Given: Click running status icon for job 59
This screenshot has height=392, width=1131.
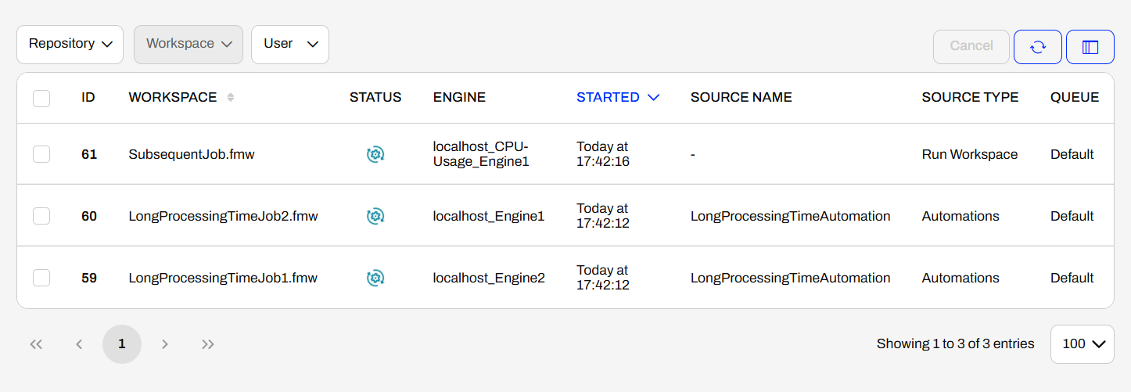Looking at the screenshot, I should (x=375, y=278).
